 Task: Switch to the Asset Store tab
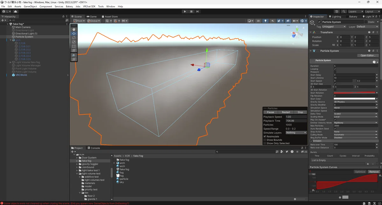(110, 17)
